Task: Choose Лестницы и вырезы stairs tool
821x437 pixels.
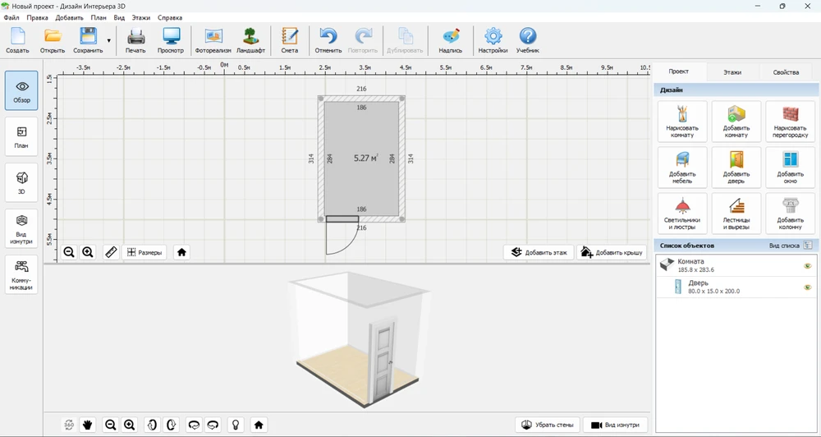Action: 736,213
